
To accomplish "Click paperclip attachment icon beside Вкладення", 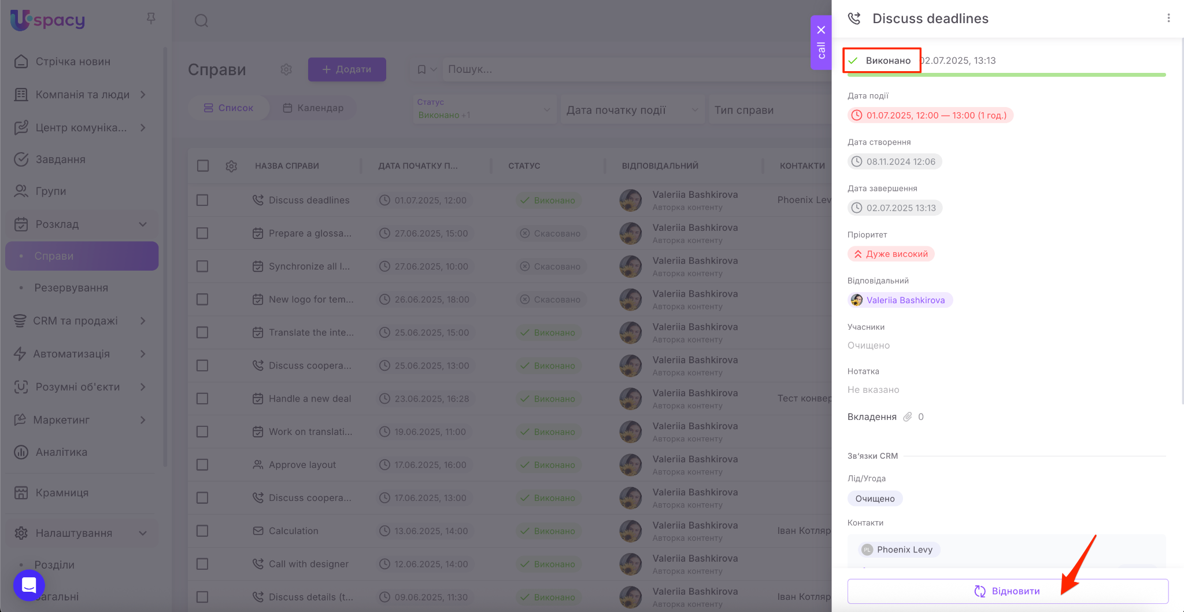I will (908, 417).
